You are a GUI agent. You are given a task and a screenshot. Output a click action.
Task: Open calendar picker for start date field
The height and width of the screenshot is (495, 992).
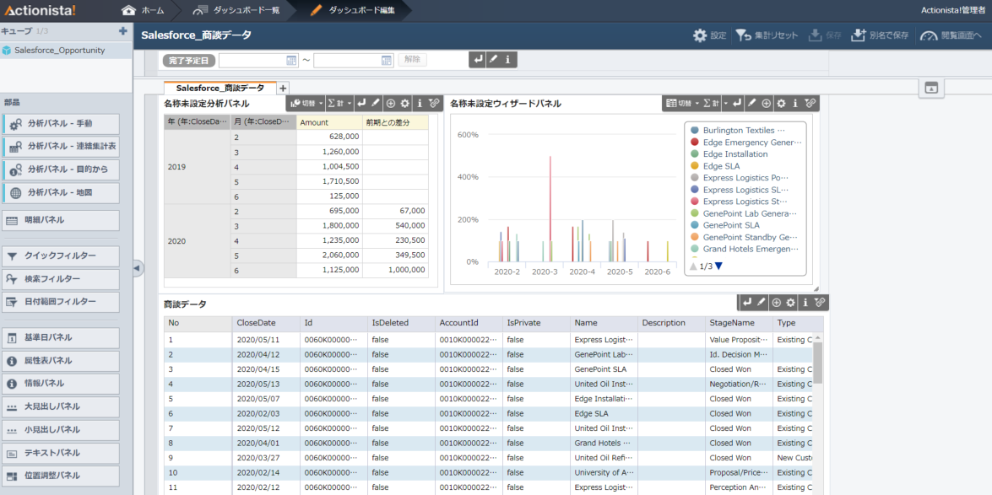(x=291, y=60)
